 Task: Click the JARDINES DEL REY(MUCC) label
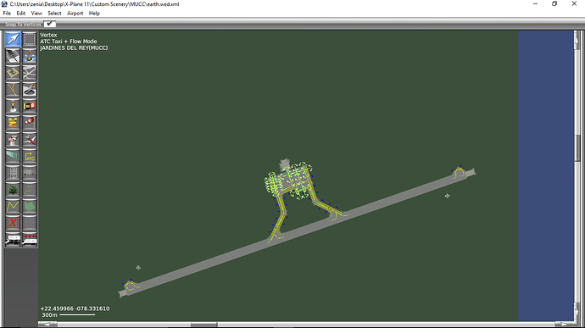point(74,47)
